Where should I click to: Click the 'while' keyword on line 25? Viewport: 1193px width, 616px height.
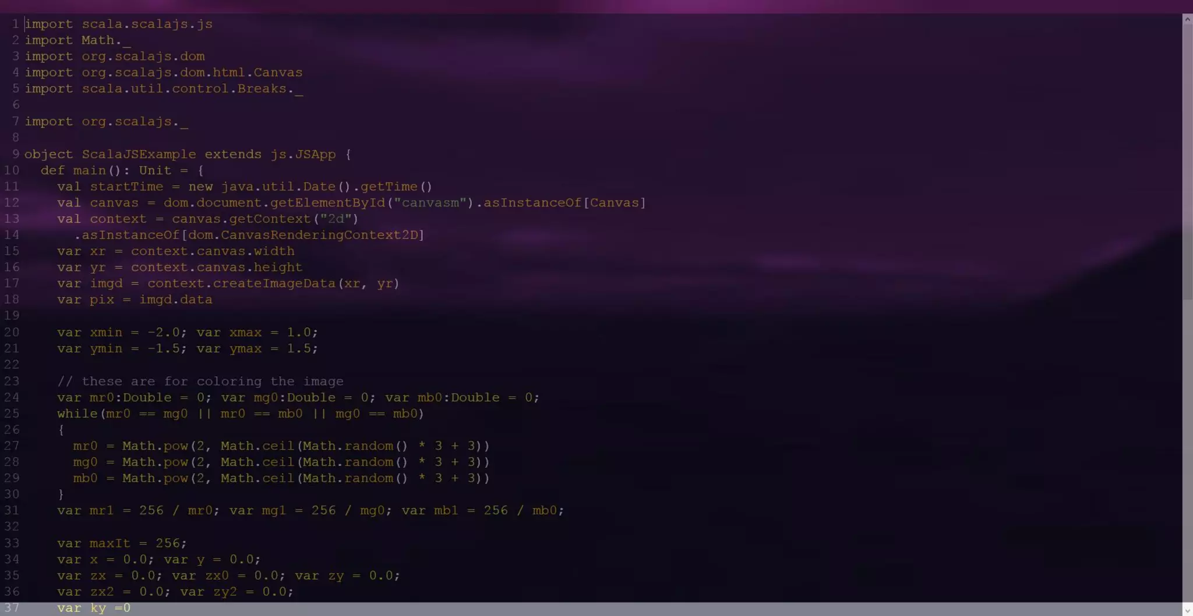pyautogui.click(x=77, y=414)
